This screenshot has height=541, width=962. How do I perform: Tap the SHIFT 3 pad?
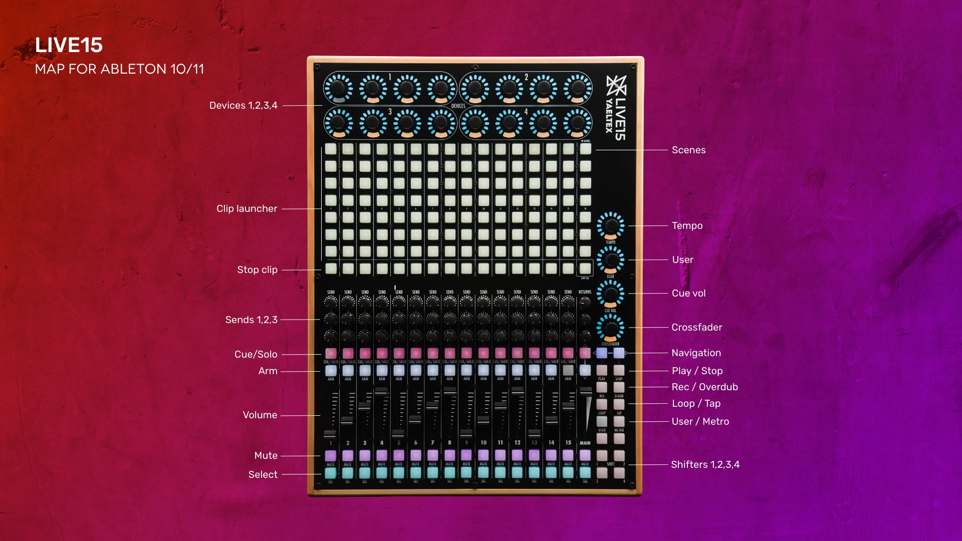tap(602, 472)
